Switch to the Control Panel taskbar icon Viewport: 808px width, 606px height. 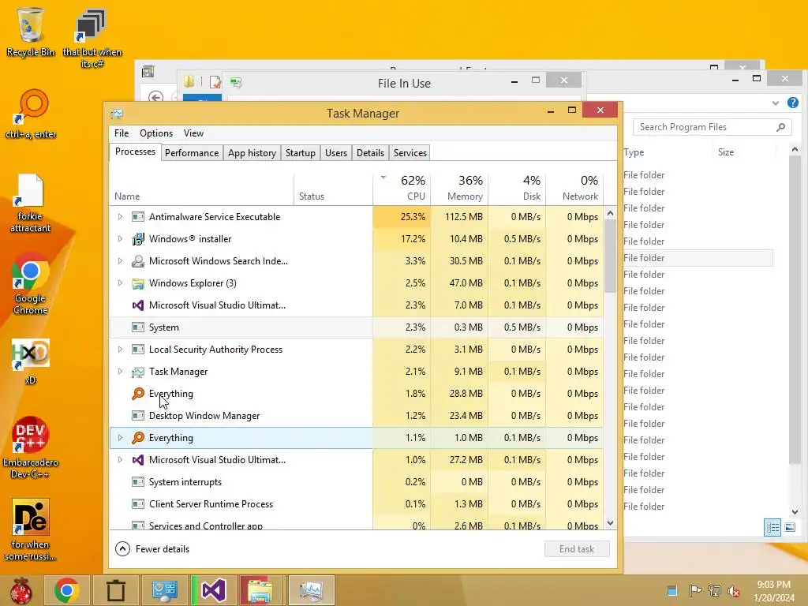tap(164, 590)
